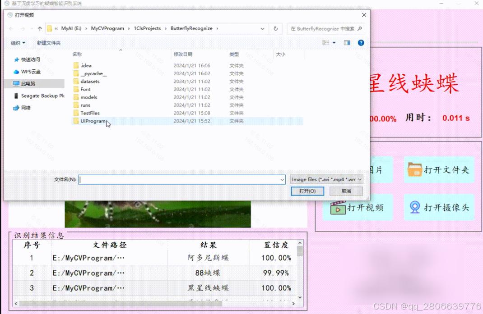Screen dimensions: 483x314
Task: Select result row 3 黑星线蛱蝶
Action: [155, 288]
